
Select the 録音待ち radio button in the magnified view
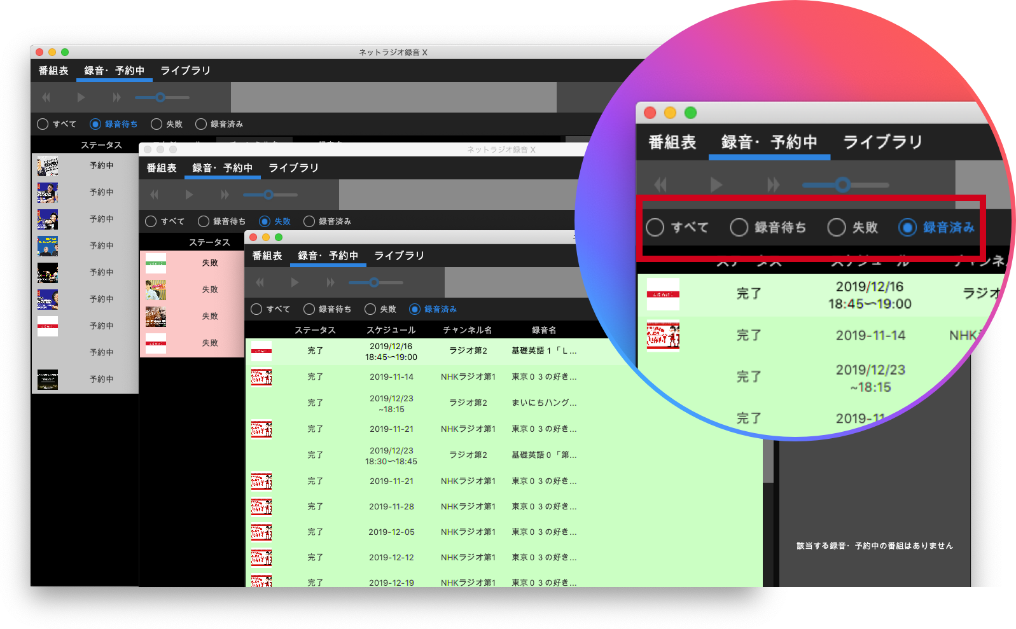coord(739,228)
